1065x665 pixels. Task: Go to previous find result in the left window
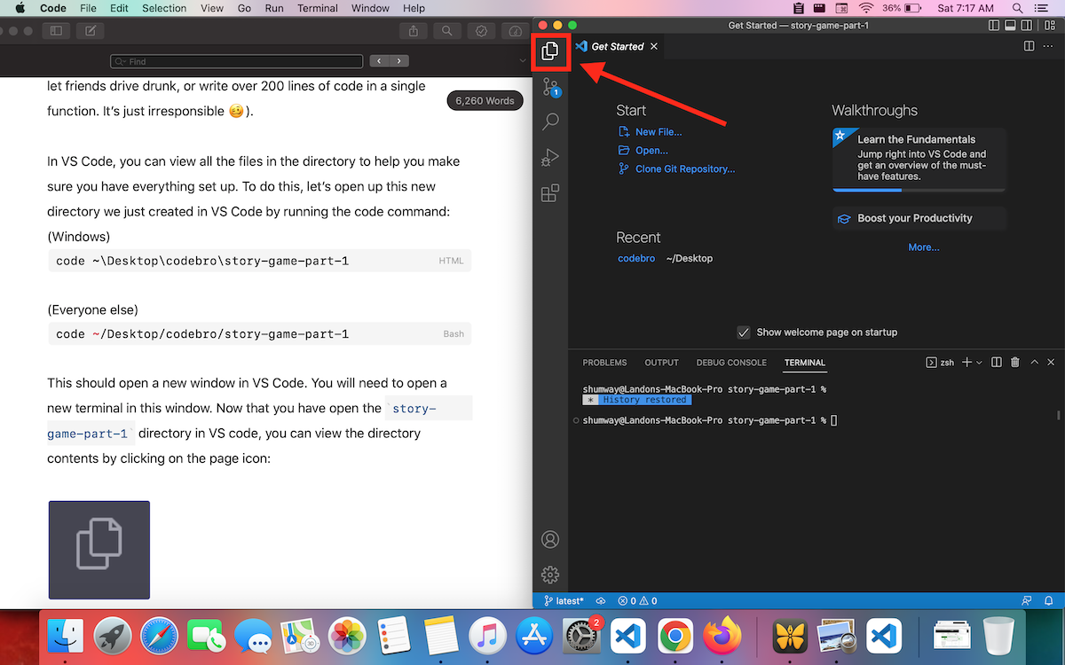pyautogui.click(x=380, y=61)
